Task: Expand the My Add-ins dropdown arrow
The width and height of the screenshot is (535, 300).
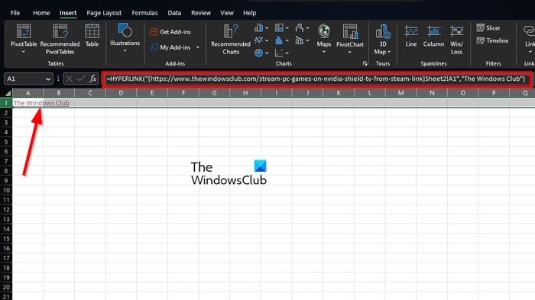Action: coord(197,47)
